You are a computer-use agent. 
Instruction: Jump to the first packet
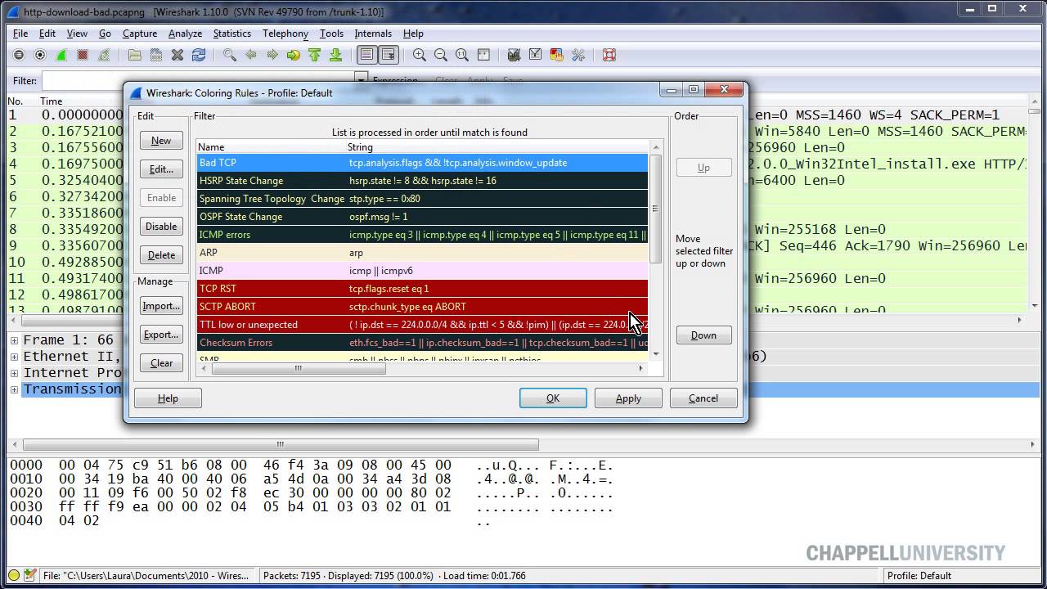pyautogui.click(x=315, y=55)
